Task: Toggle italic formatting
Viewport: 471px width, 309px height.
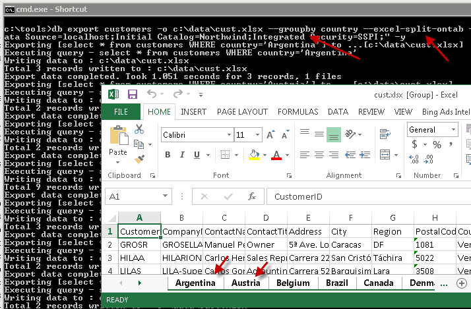Action: (182, 155)
